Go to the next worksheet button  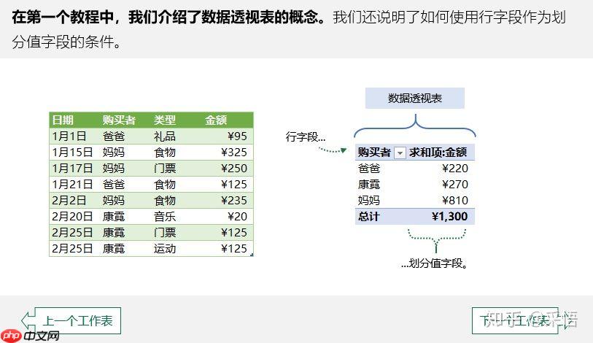[524, 320]
